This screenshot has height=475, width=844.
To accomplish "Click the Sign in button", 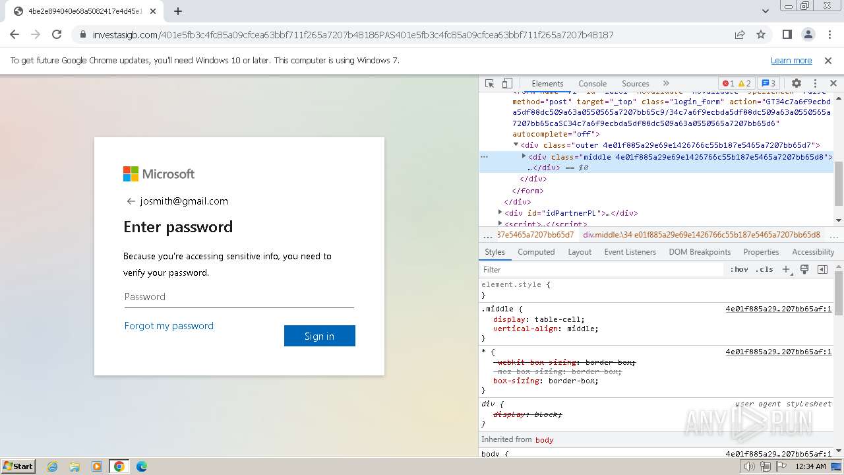I will [x=319, y=336].
